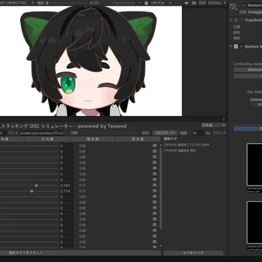Click the slider handle for the 0.714 row
The width and height of the screenshot is (262, 262).
tap(32, 191)
